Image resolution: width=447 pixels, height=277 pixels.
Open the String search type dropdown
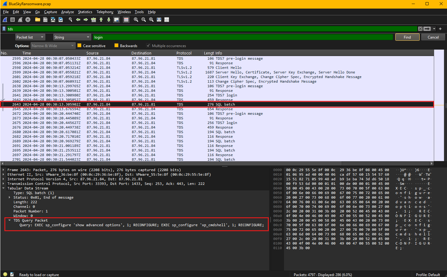coord(72,37)
